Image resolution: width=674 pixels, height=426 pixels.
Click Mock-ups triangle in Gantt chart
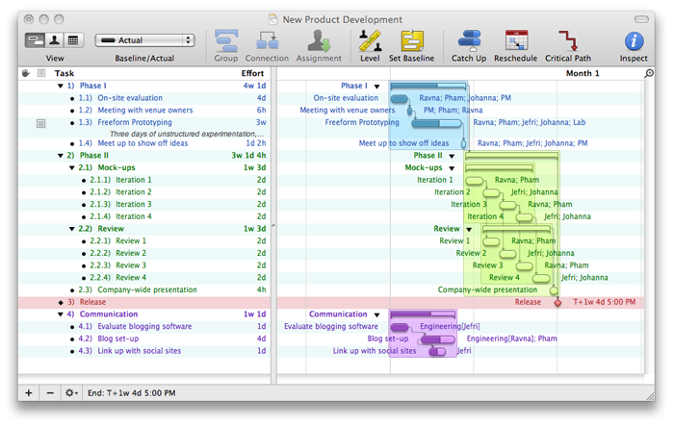tap(452, 168)
